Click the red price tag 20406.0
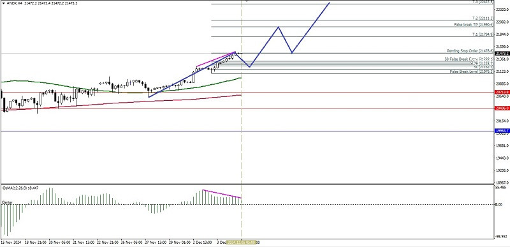This screenshot has height=247, width=510. 502,108
